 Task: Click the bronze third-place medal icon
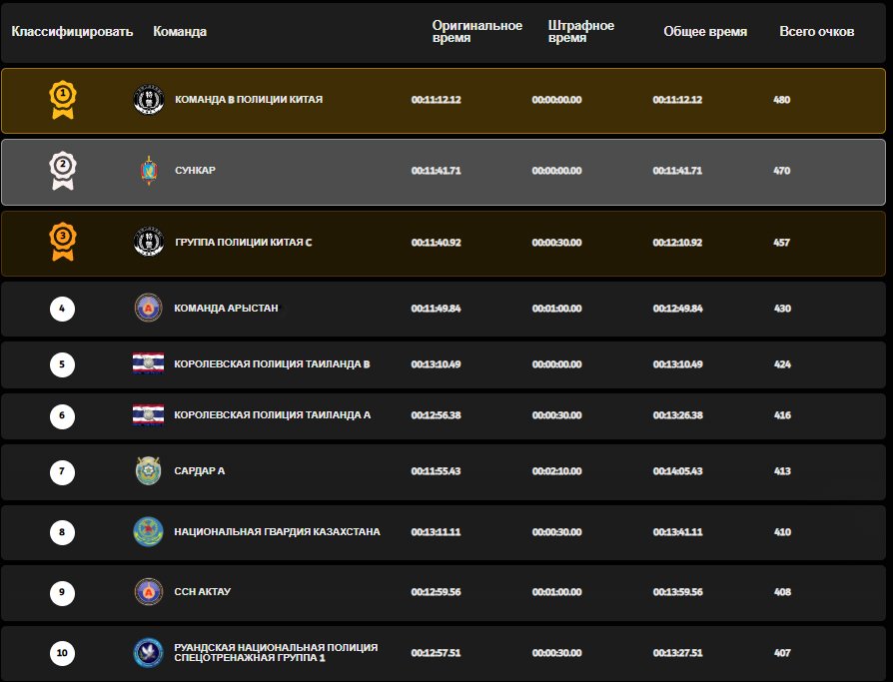63,242
